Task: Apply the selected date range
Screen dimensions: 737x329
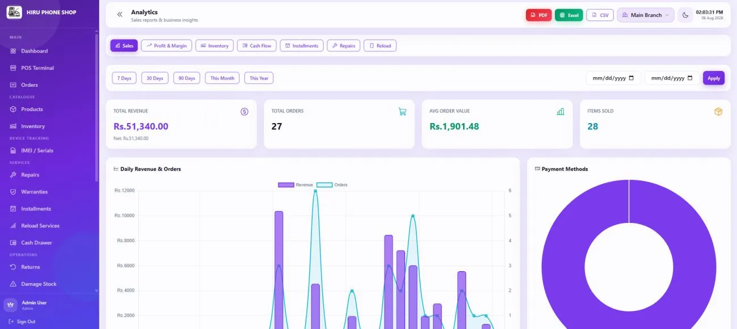Action: pyautogui.click(x=714, y=78)
